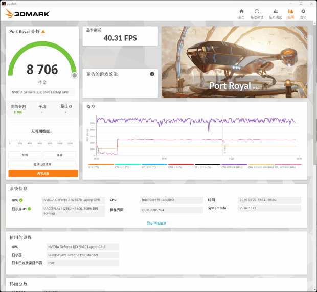Click the NVIDIA GPU field in system info
317x292 pixels.
74,200
